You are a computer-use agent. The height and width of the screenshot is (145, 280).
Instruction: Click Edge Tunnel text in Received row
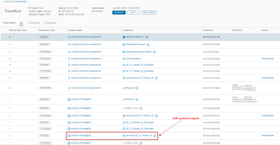coord(132,108)
